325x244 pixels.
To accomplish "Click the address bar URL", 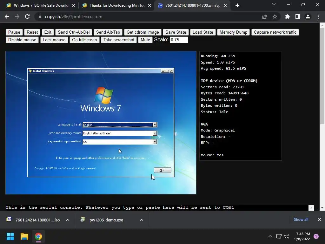I will [x=74, y=17].
